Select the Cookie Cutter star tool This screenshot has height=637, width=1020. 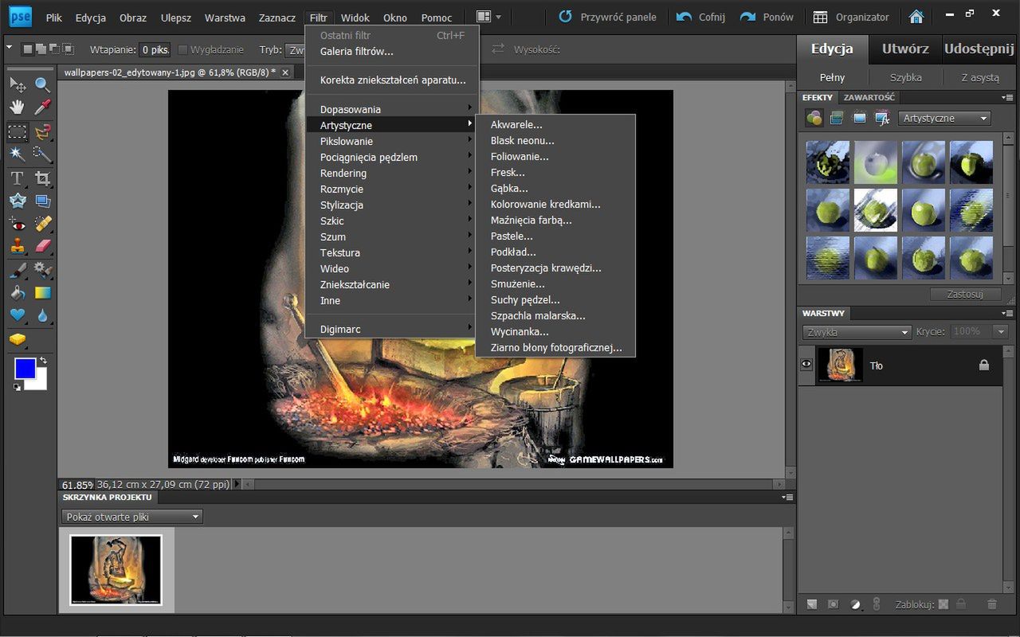click(x=17, y=201)
